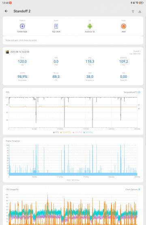Viewport: 146px width, 225px height.
Task: Tap the Standoff 2 page title
Action: pos(22,11)
